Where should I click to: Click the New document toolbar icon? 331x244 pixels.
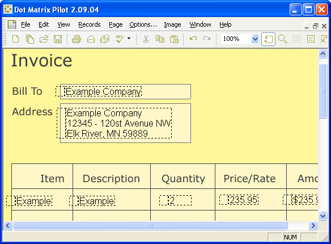(16, 39)
